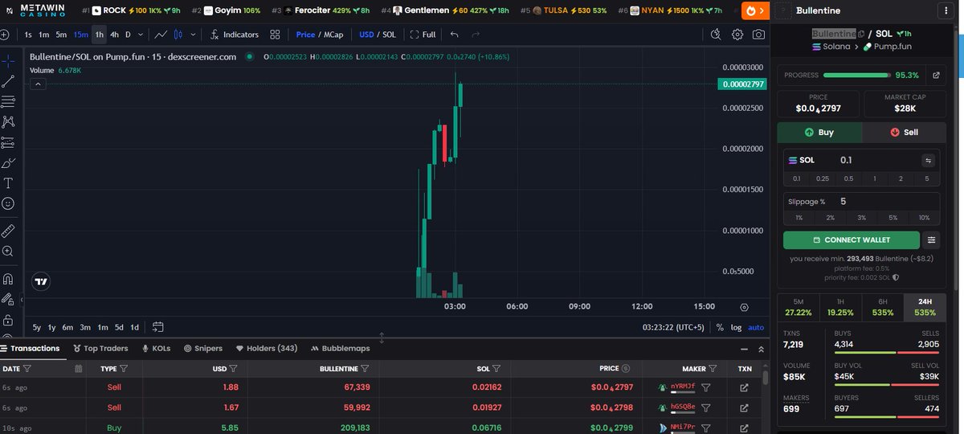Viewport: 964px width, 434px height.
Task: Toggle magnet mode for drawings
Action: point(8,279)
